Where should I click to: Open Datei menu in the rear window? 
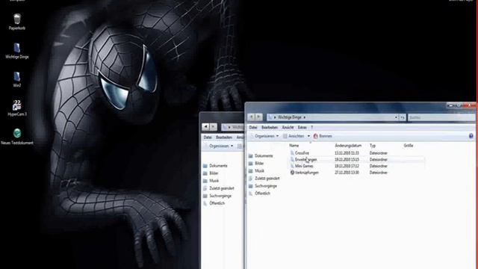(208, 137)
